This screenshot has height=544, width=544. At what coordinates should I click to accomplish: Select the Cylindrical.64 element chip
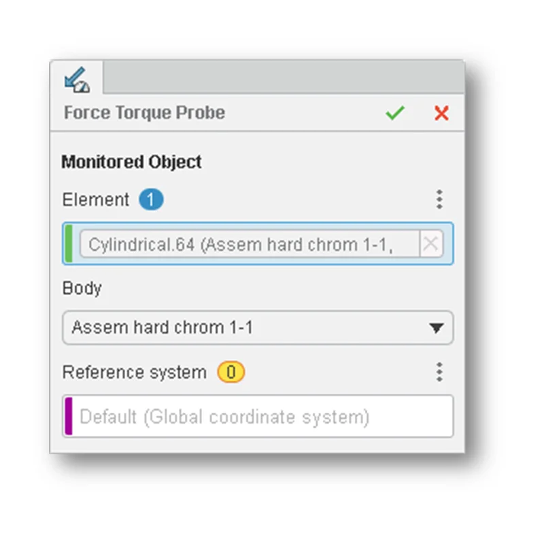pyautogui.click(x=249, y=244)
